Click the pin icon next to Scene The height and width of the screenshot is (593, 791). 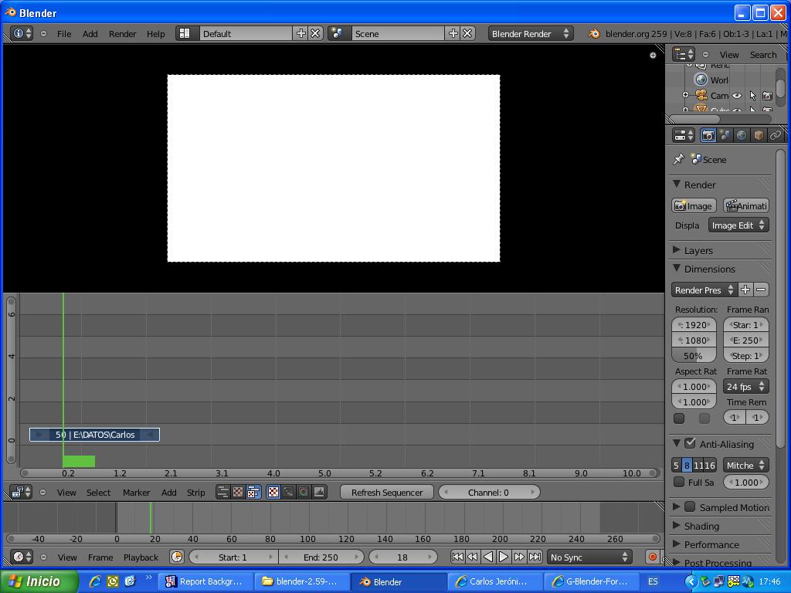679,159
